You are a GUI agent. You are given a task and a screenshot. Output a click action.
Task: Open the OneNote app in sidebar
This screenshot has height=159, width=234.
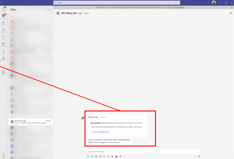pyautogui.click(x=3, y=44)
